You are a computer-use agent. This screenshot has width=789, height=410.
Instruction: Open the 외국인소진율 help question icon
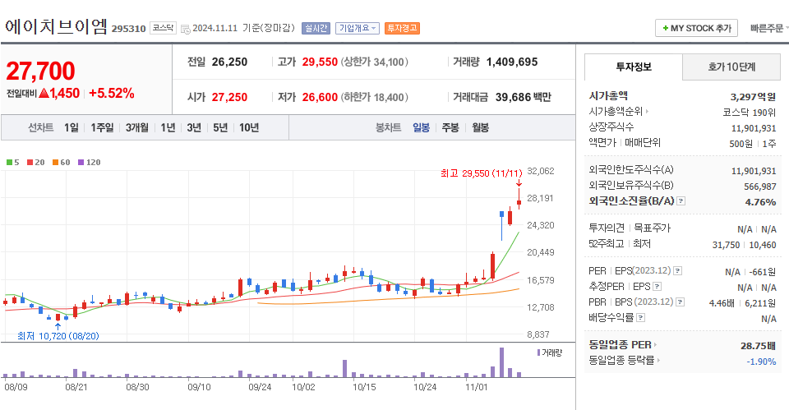tap(681, 201)
